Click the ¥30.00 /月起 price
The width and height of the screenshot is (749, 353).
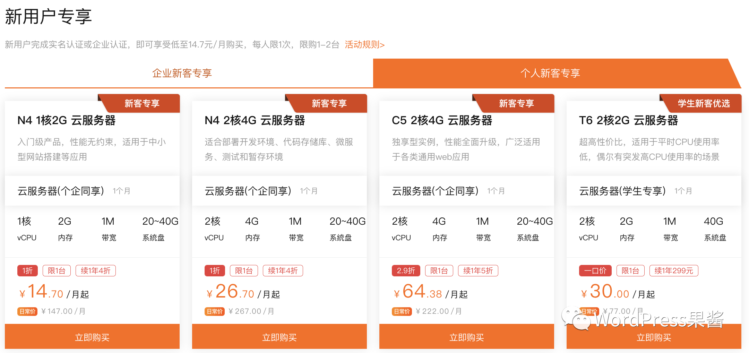[x=618, y=292]
